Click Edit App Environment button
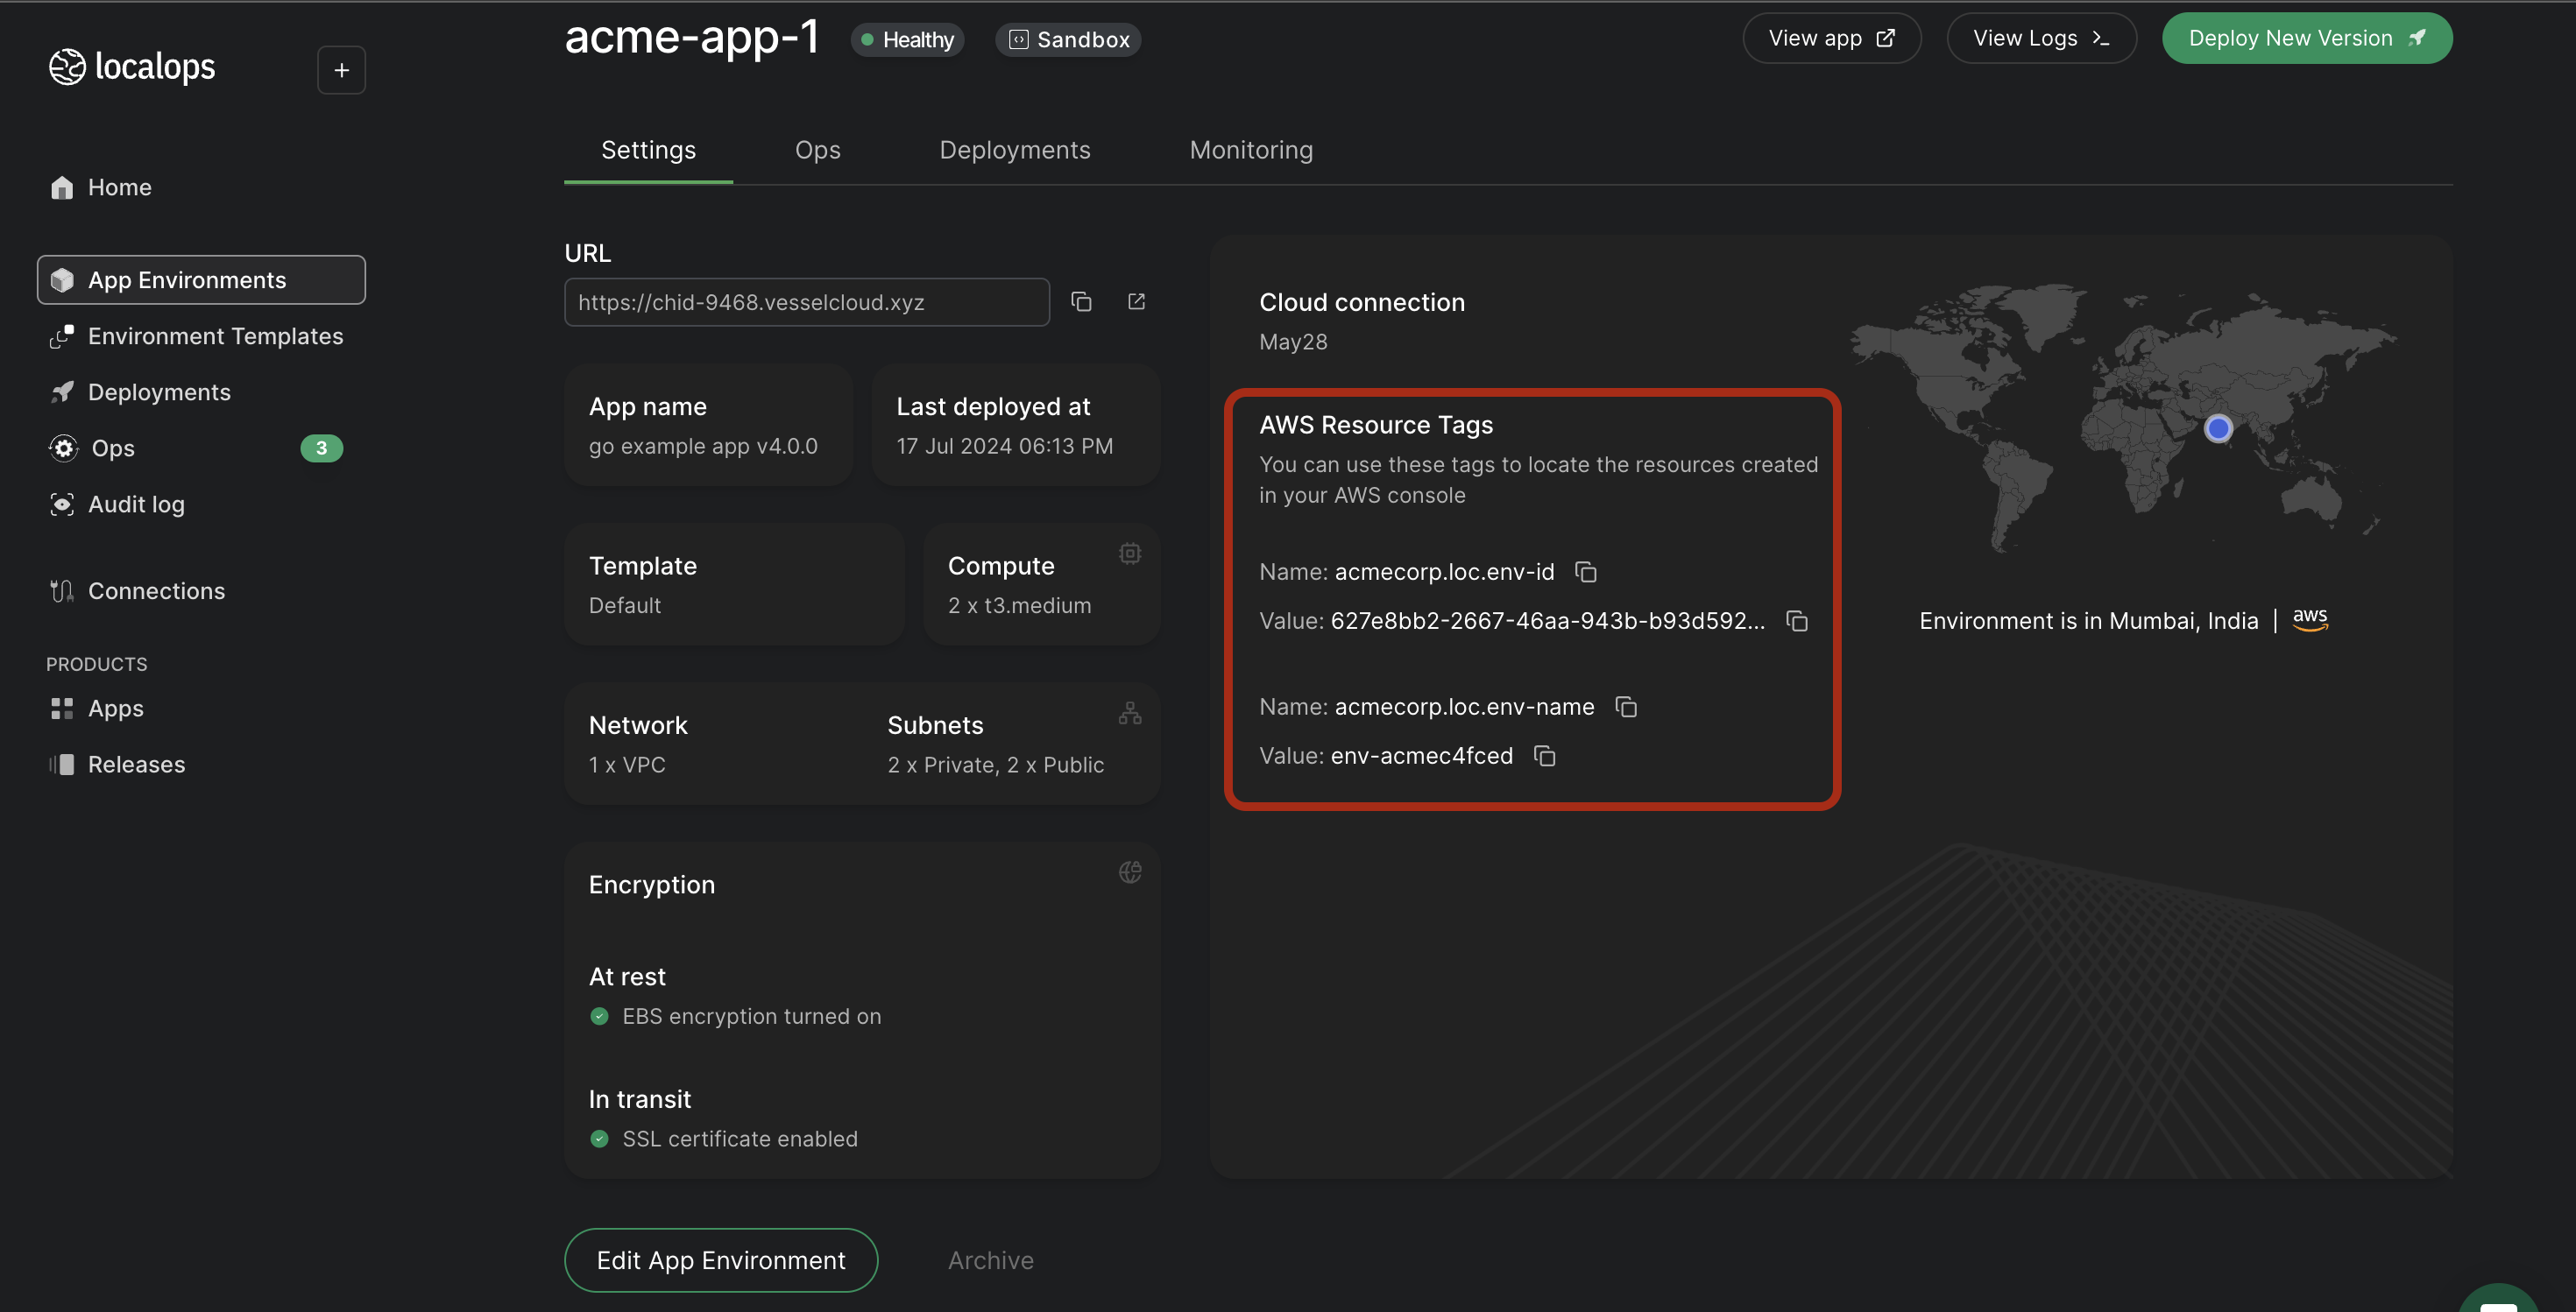 [720, 1260]
